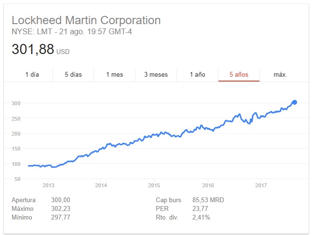Click the Máximo value 302,23
This screenshot has height=235, width=312.
[60, 208]
